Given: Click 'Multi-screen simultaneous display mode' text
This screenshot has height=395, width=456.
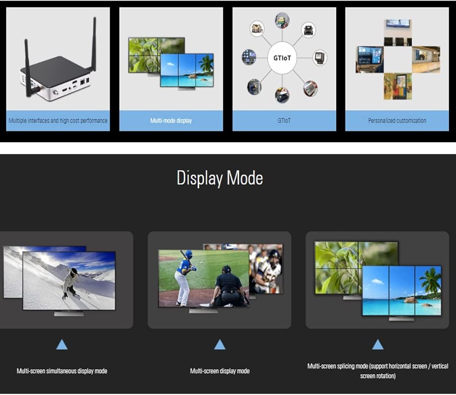Looking at the screenshot, I should pyautogui.click(x=62, y=371).
